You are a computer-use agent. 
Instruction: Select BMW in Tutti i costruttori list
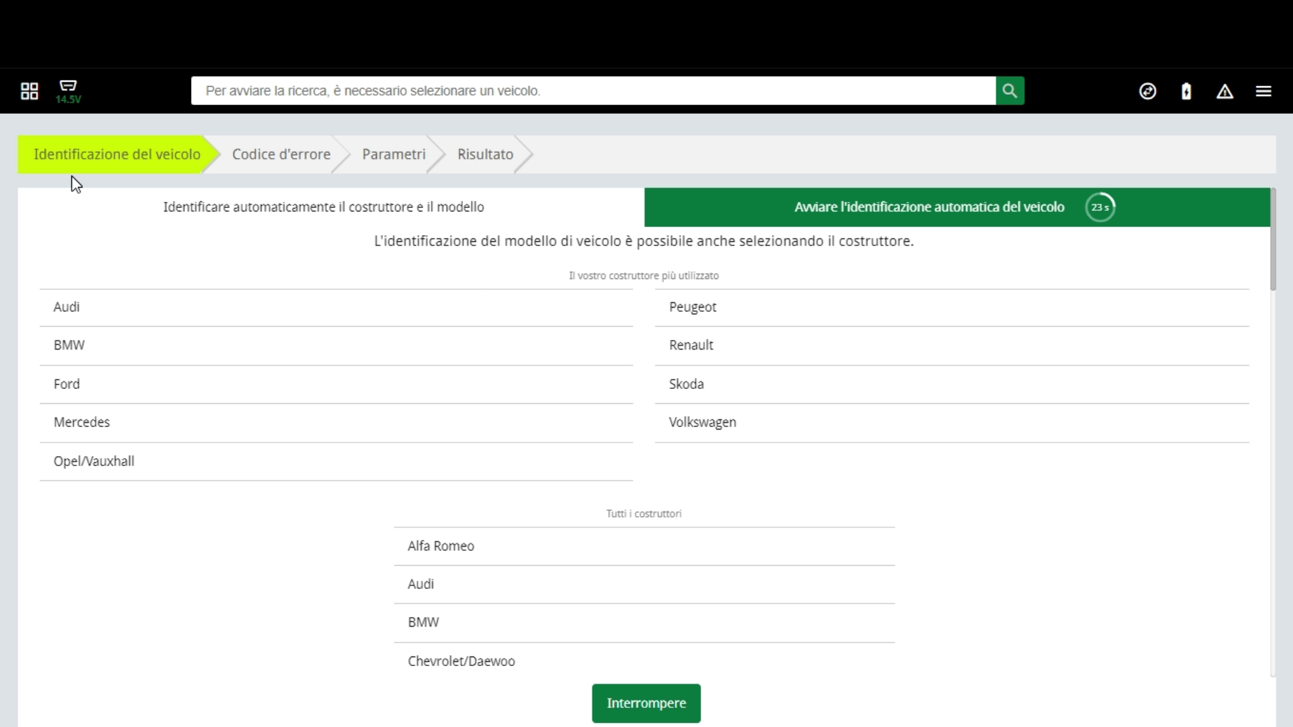(644, 623)
